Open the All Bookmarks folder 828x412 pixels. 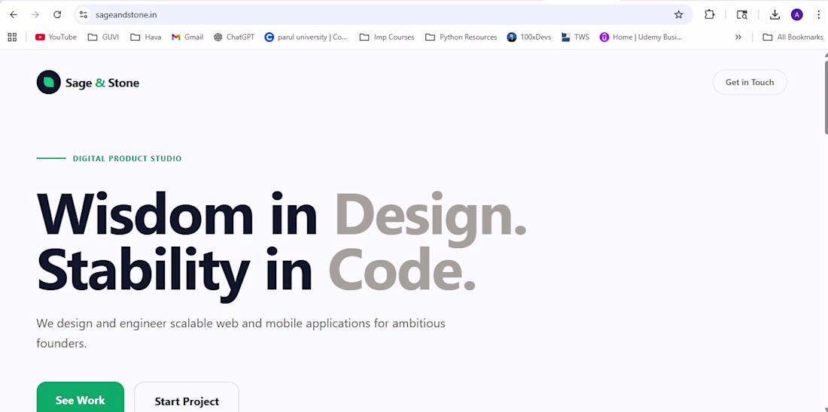[x=793, y=37]
